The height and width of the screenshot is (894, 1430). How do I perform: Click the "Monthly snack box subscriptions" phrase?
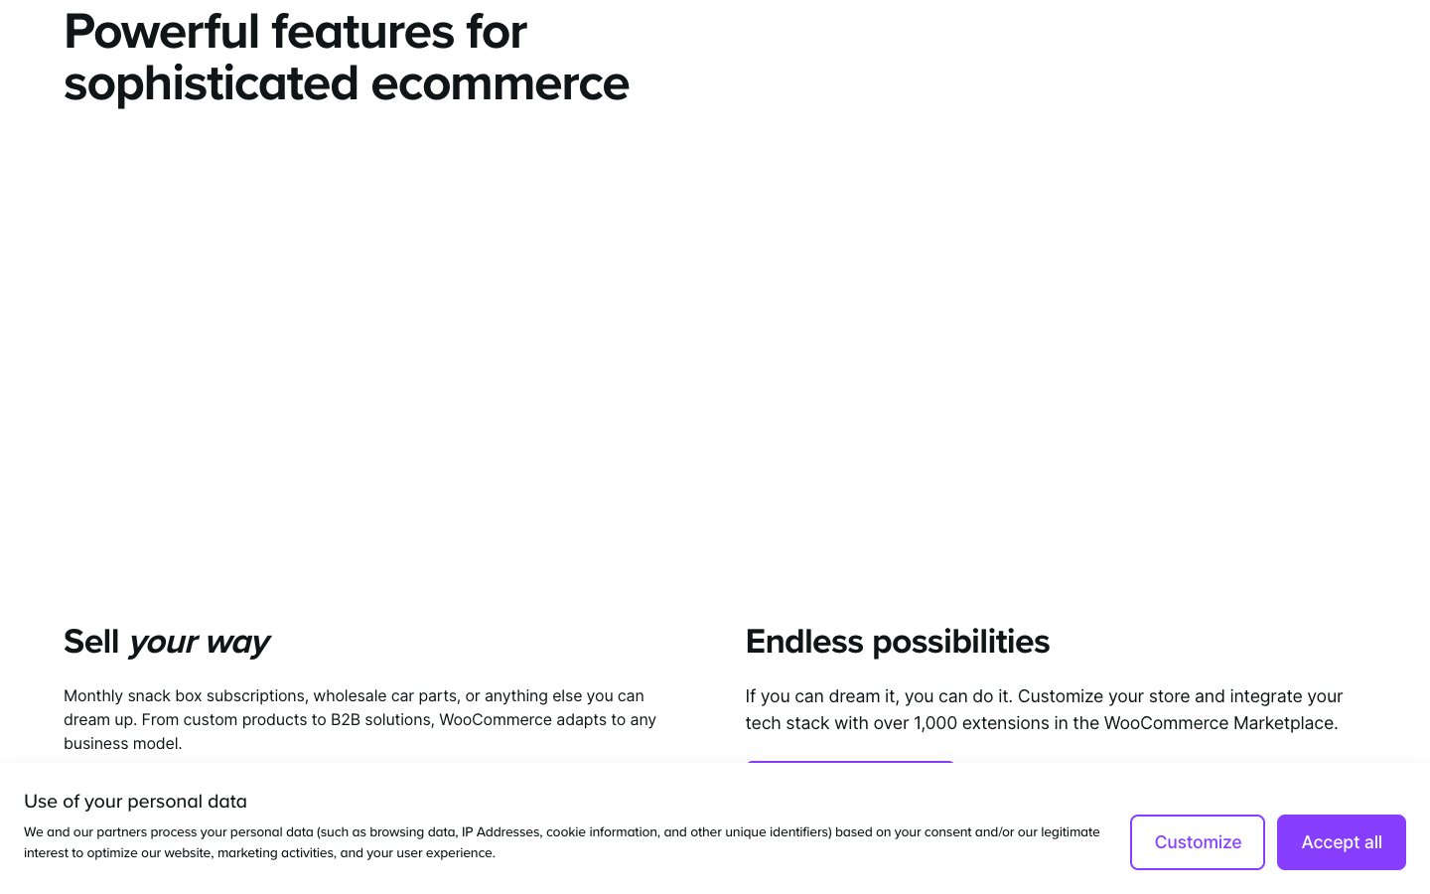coord(184,695)
